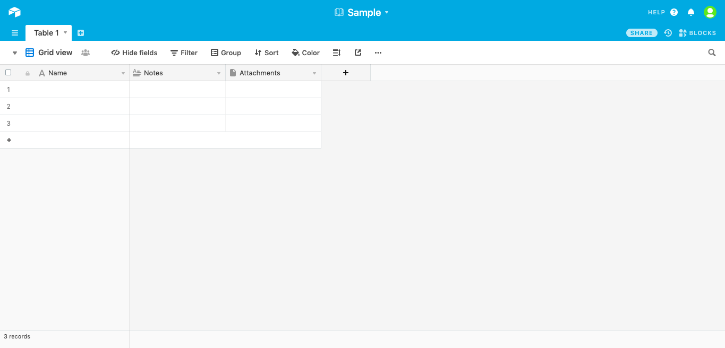725x348 pixels.
Task: Select row number 3
Action: coord(8,124)
